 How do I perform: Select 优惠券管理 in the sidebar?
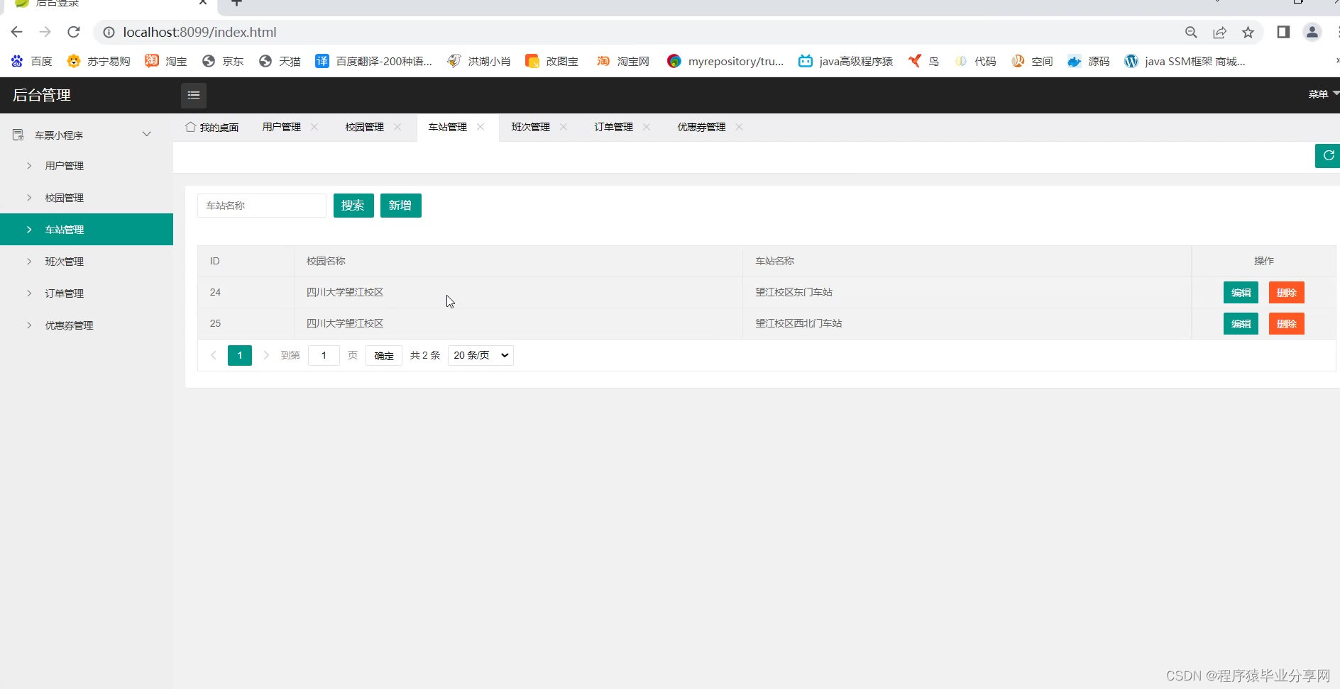[x=87, y=325]
